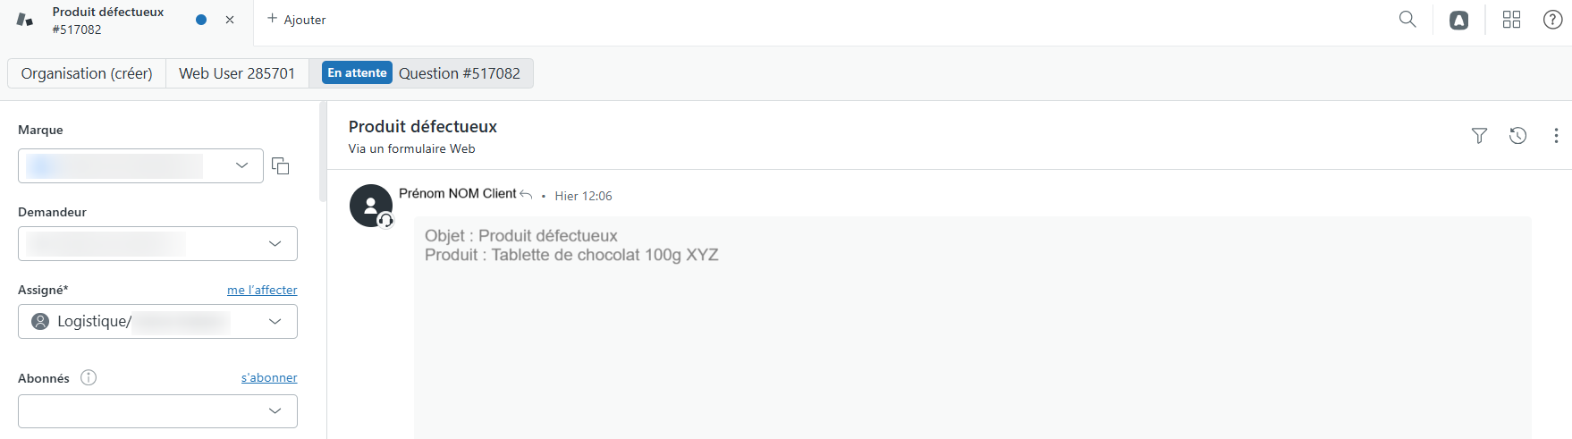The width and height of the screenshot is (1572, 439).
Task: Select the Web User 285701 tab
Action: click(x=237, y=73)
